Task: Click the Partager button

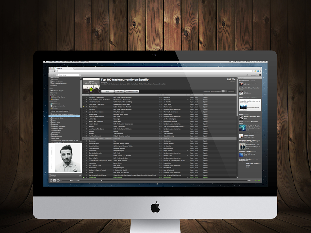Action: [120, 91]
